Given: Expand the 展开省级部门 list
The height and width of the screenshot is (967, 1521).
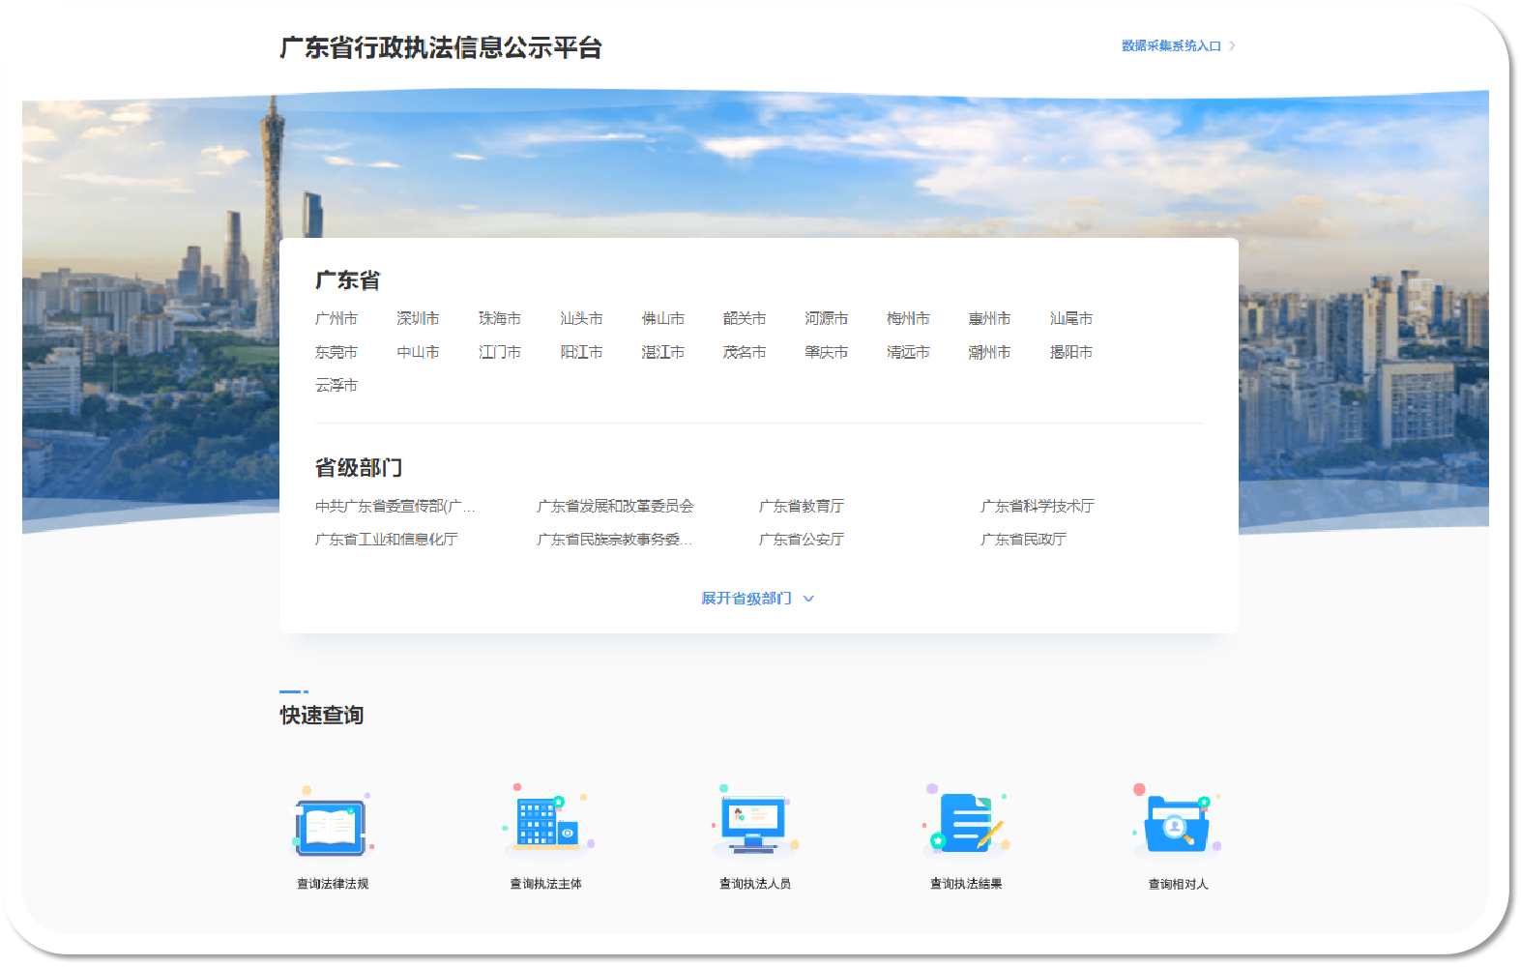Looking at the screenshot, I should [x=746, y=599].
